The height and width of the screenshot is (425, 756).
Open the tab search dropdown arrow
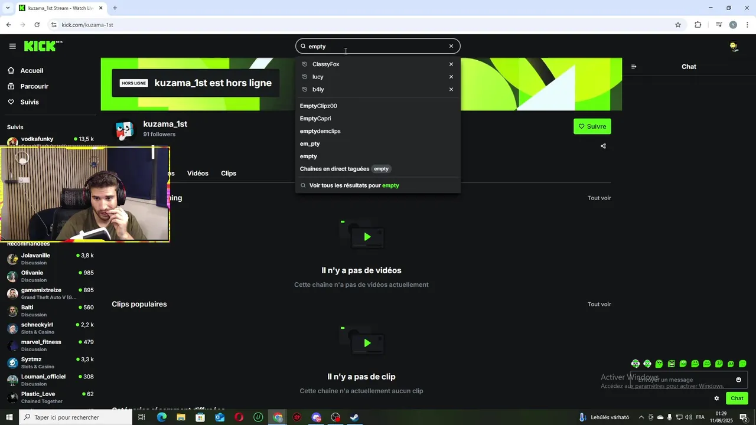8,8
